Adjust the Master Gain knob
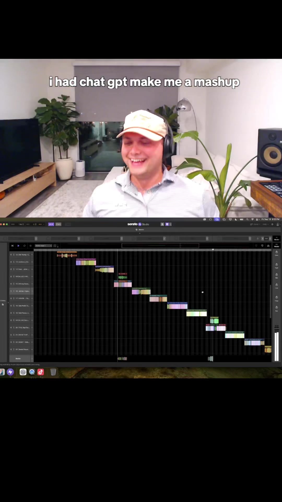Viewport: 282px width, 502px height. click(277, 252)
